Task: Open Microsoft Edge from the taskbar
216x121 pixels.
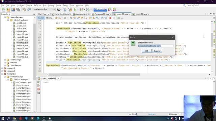Action: 38,118
